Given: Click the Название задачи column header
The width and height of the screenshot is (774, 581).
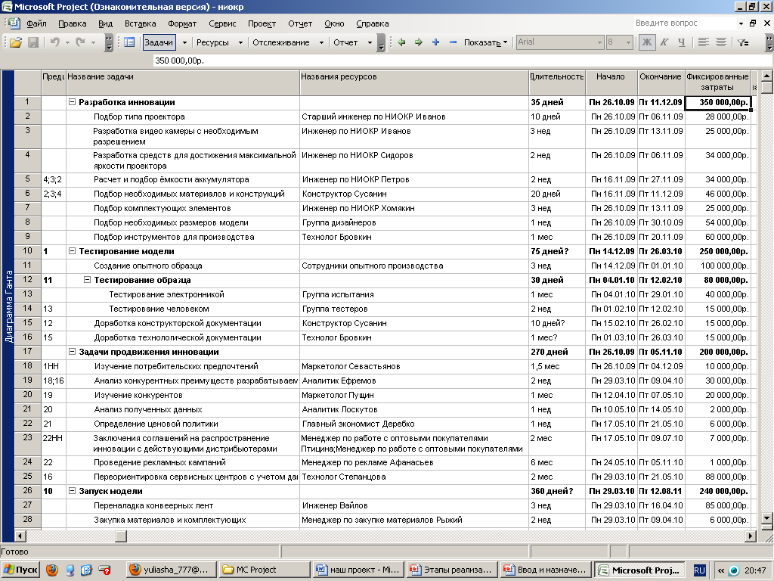Looking at the screenshot, I should 183,82.
